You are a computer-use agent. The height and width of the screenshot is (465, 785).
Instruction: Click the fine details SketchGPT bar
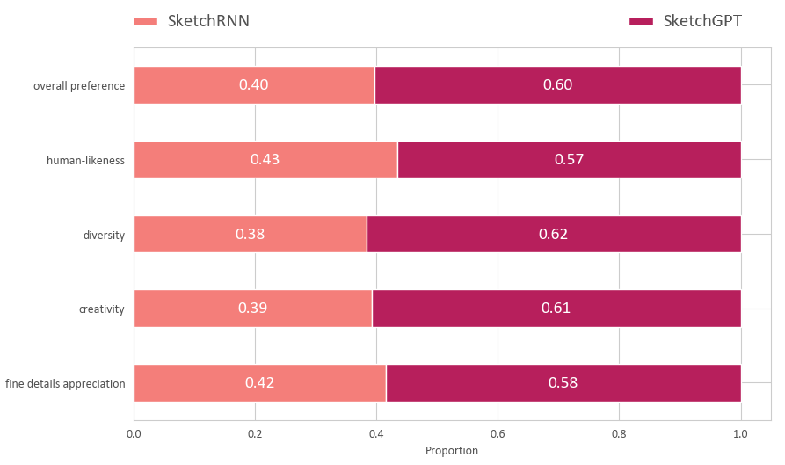tap(563, 383)
